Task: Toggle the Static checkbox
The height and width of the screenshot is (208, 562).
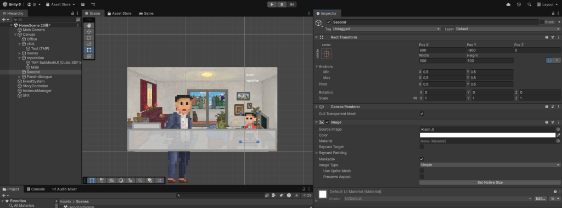Action: [542, 22]
